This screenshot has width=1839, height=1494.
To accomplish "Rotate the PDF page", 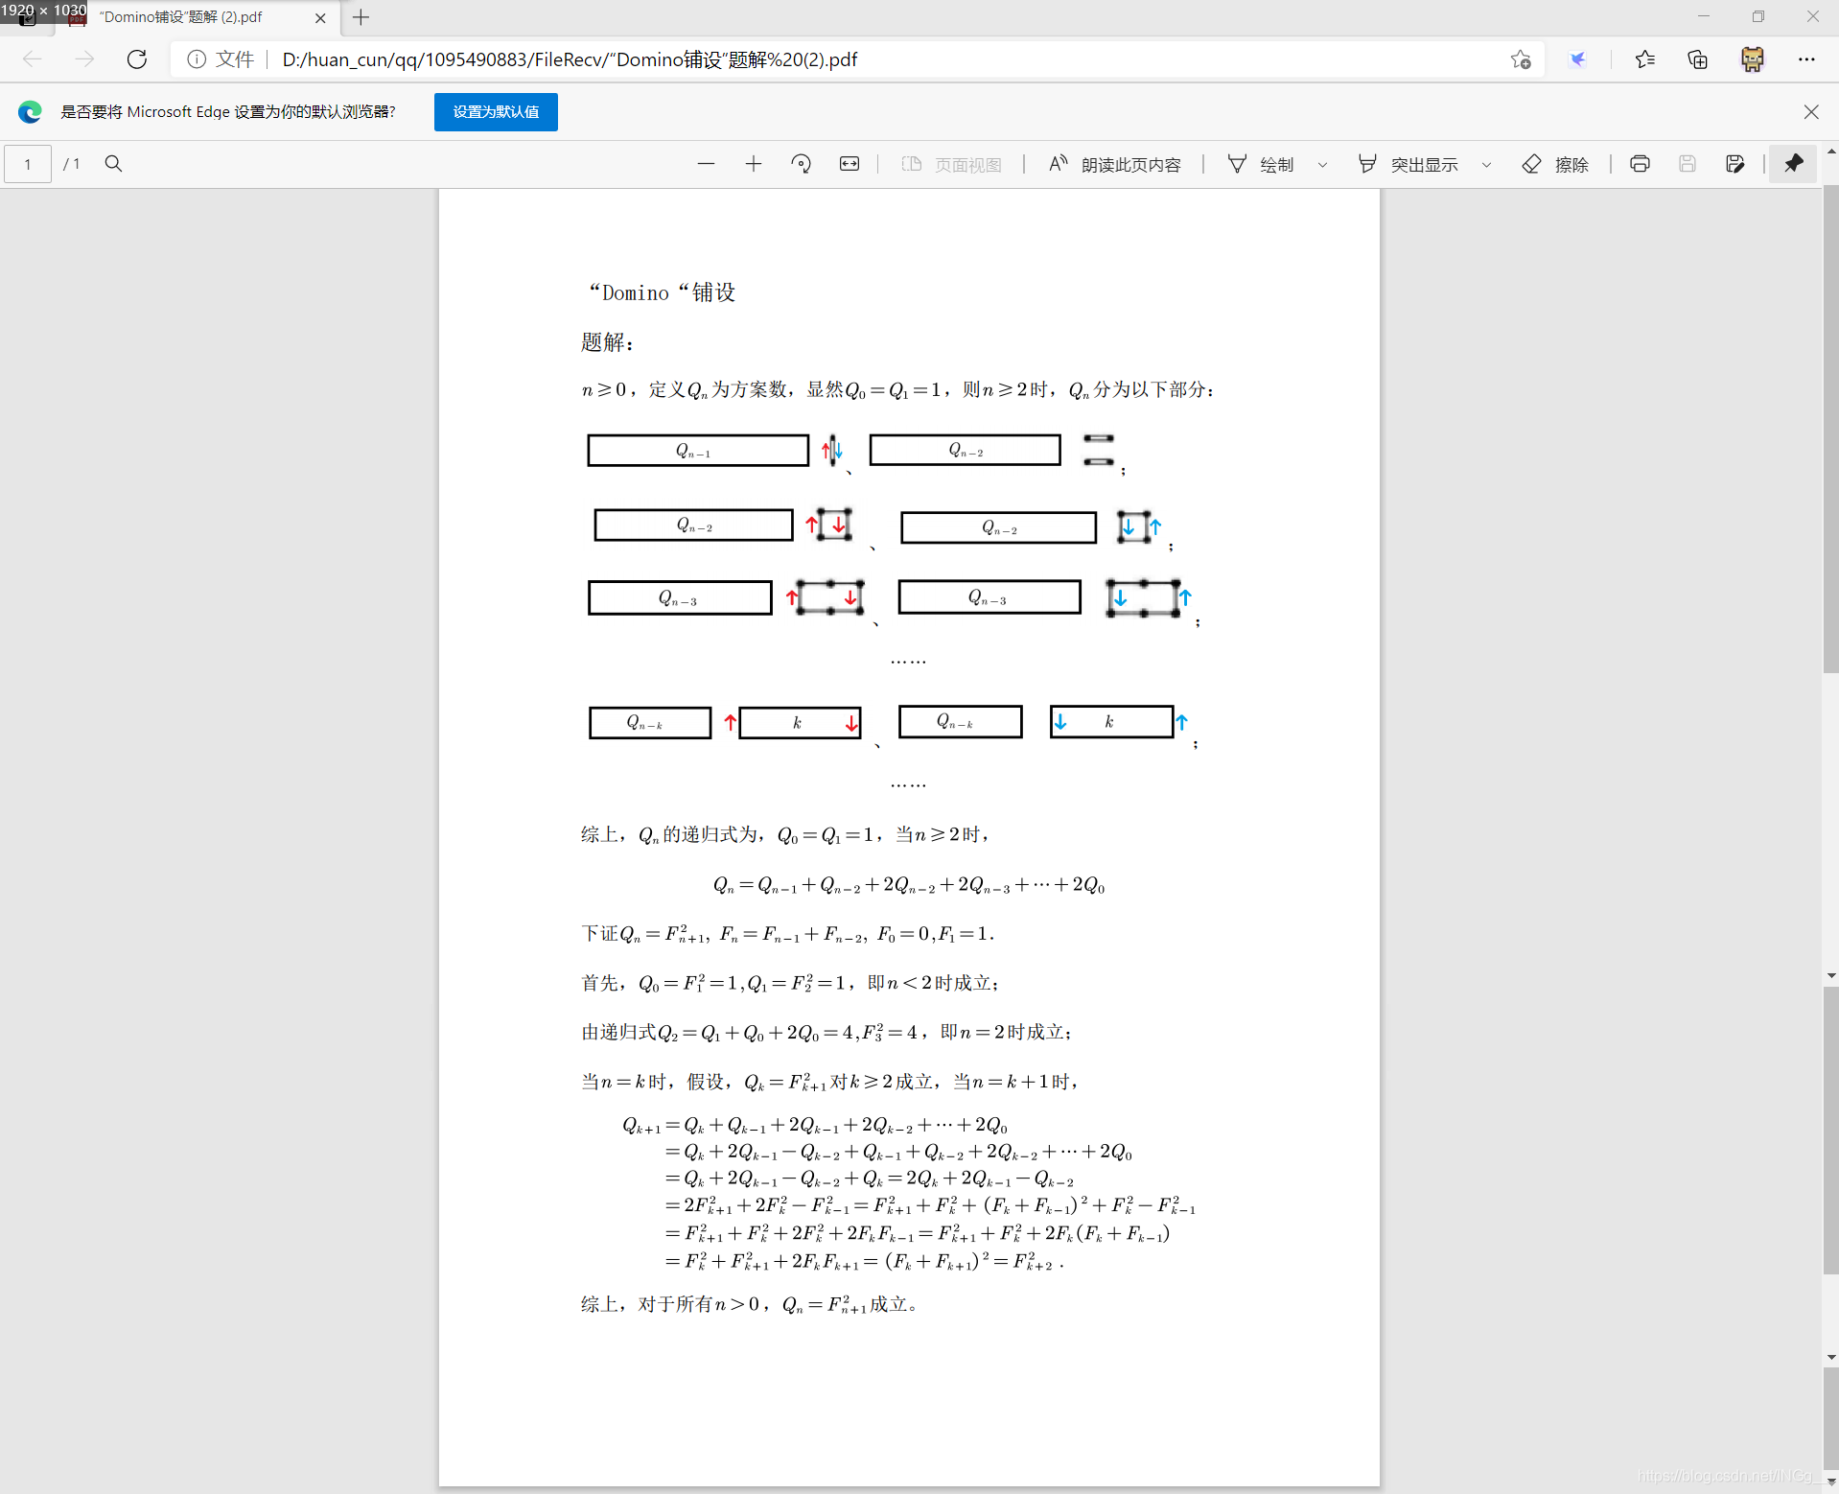I will pos(802,164).
